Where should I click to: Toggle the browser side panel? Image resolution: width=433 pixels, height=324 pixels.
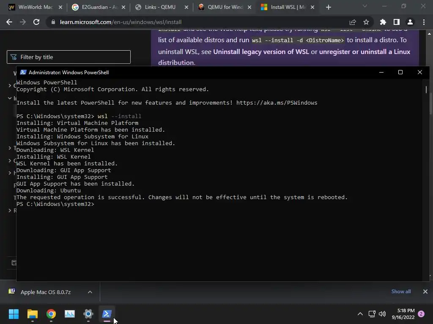[397, 22]
